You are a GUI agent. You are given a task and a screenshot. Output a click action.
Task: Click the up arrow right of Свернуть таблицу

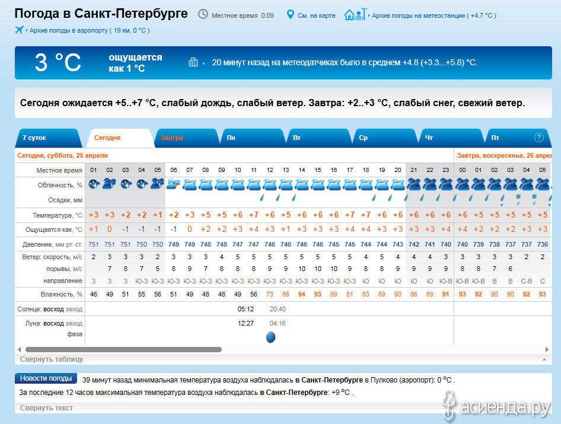(543, 359)
